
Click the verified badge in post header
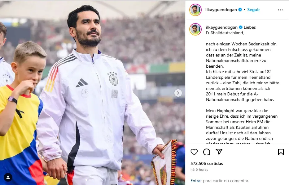pyautogui.click(x=240, y=10)
